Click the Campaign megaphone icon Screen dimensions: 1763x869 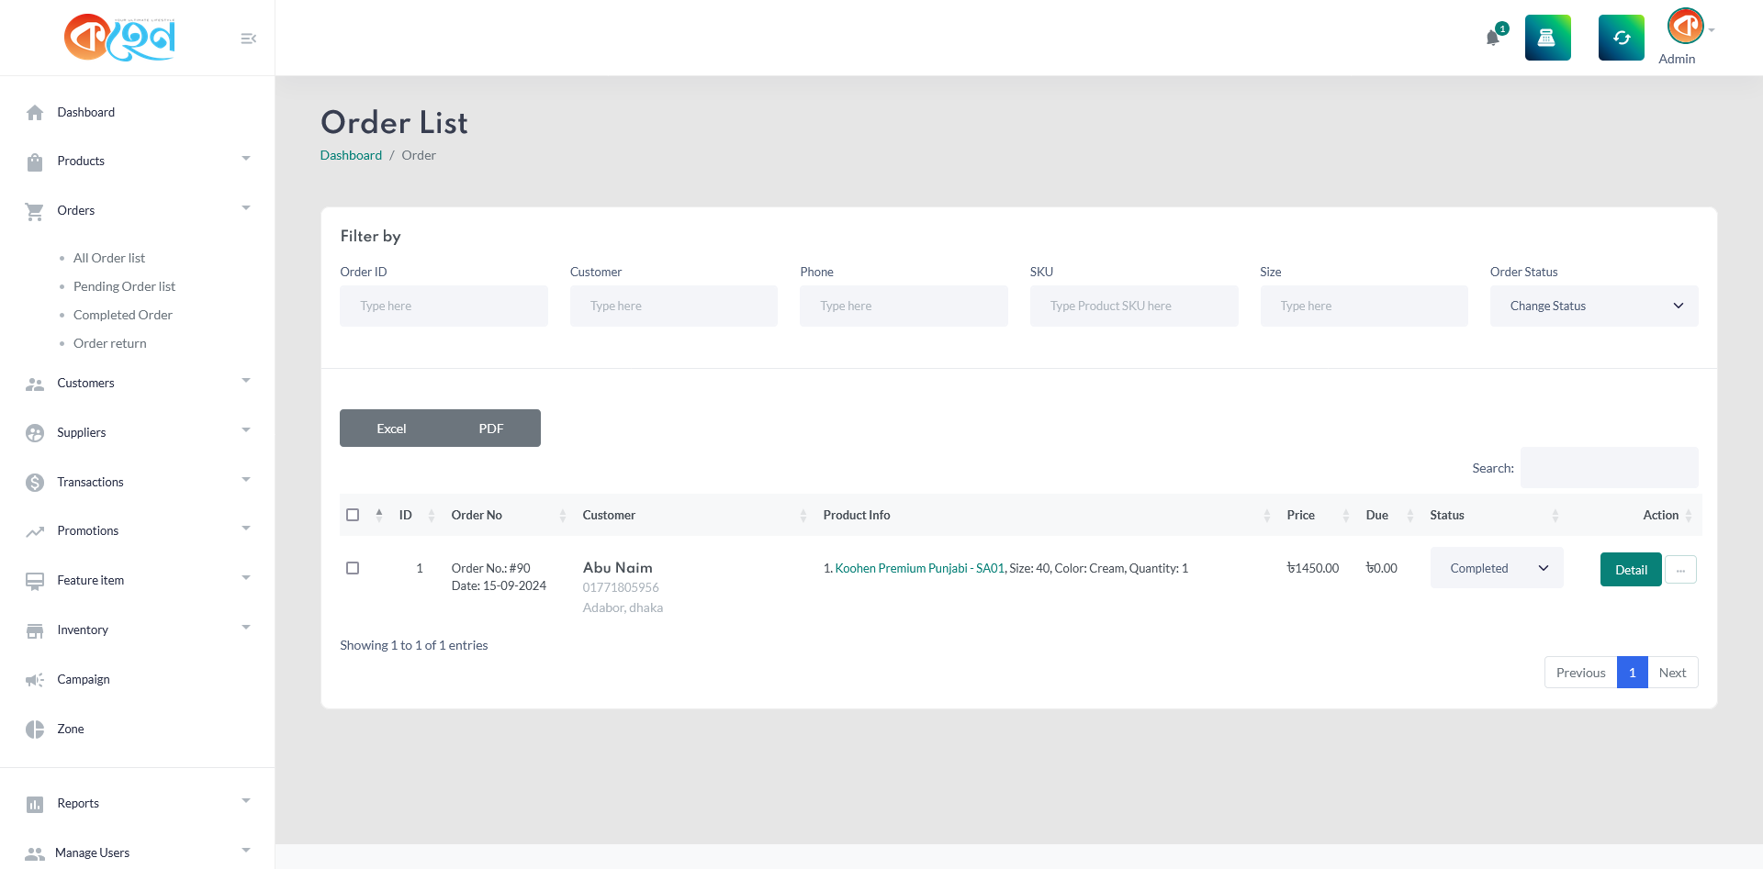pos(35,680)
